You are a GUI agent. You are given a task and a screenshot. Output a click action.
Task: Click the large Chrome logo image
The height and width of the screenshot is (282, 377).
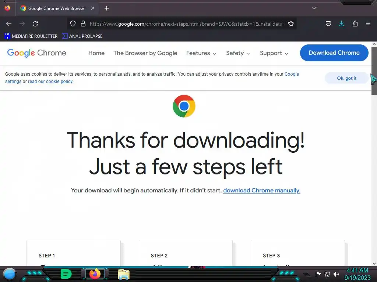pyautogui.click(x=184, y=106)
